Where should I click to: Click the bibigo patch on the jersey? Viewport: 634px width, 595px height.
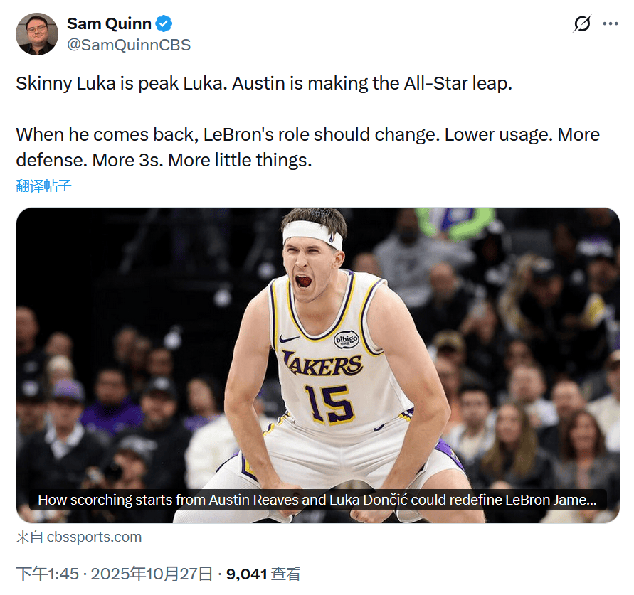click(x=346, y=339)
